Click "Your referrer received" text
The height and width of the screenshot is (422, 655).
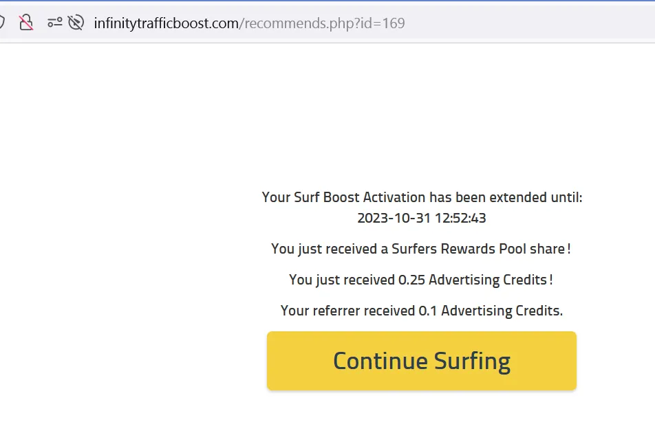point(347,311)
